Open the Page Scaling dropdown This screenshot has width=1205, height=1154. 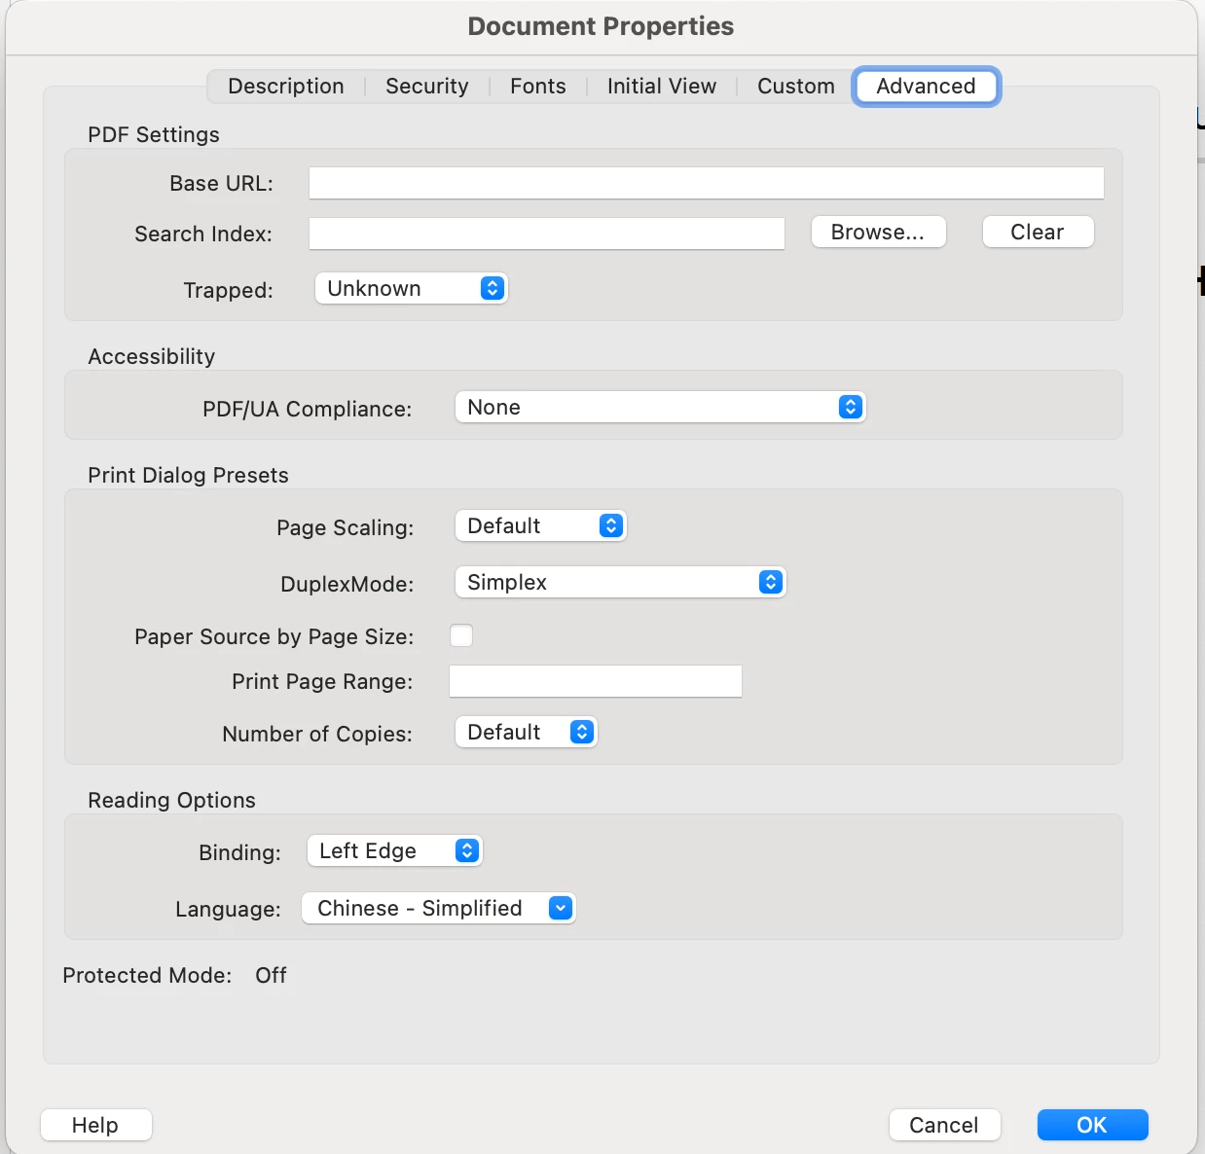[x=540, y=526]
